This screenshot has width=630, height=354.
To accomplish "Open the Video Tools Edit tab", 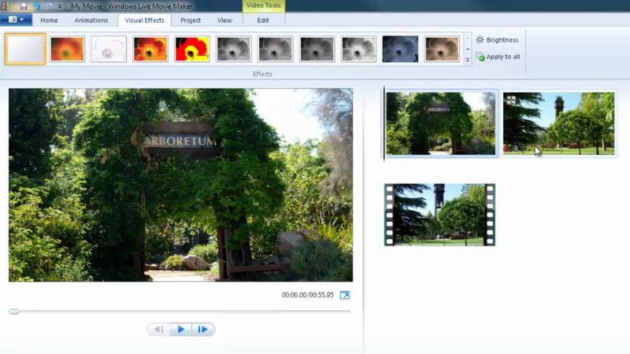I will pyautogui.click(x=263, y=20).
